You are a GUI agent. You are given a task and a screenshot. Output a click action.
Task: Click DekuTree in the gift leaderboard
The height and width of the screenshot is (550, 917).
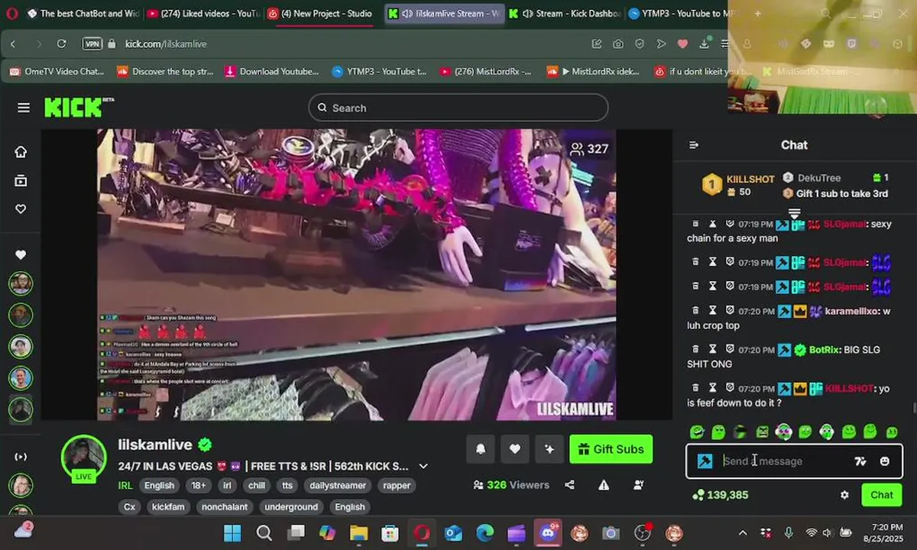(x=818, y=178)
